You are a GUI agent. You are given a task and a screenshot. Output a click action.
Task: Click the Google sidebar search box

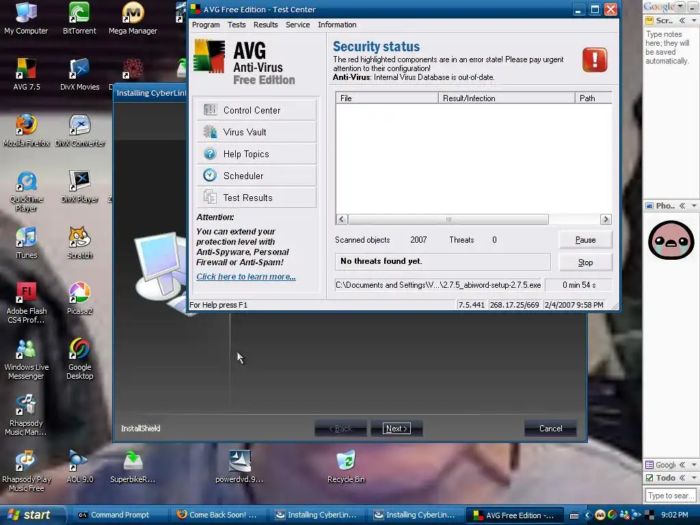670,496
